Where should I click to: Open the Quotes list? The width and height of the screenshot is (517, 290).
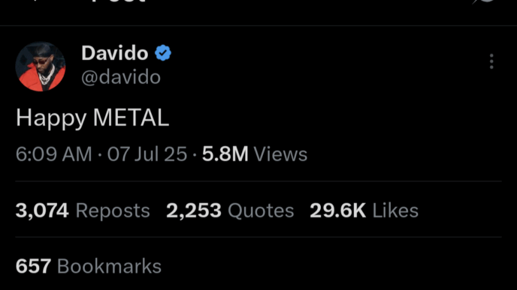click(261, 211)
